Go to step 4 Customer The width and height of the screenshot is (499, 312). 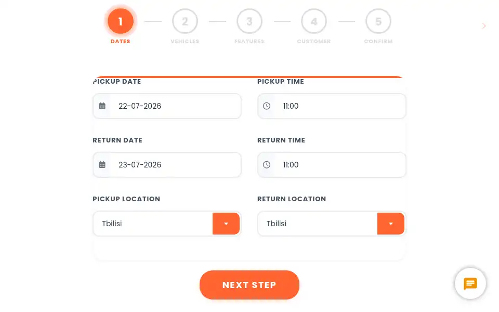click(x=314, y=21)
